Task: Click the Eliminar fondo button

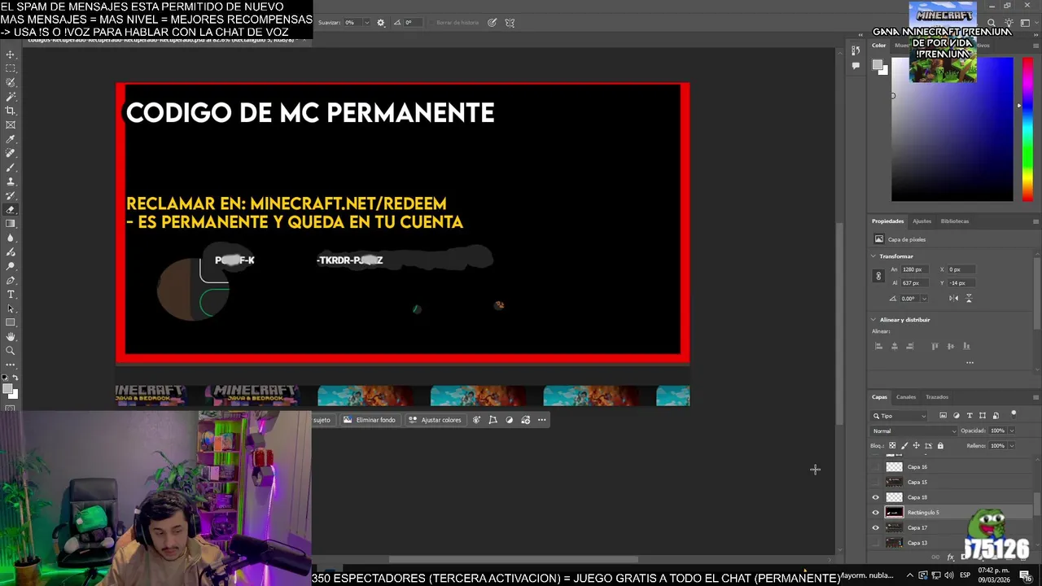Action: pos(370,420)
